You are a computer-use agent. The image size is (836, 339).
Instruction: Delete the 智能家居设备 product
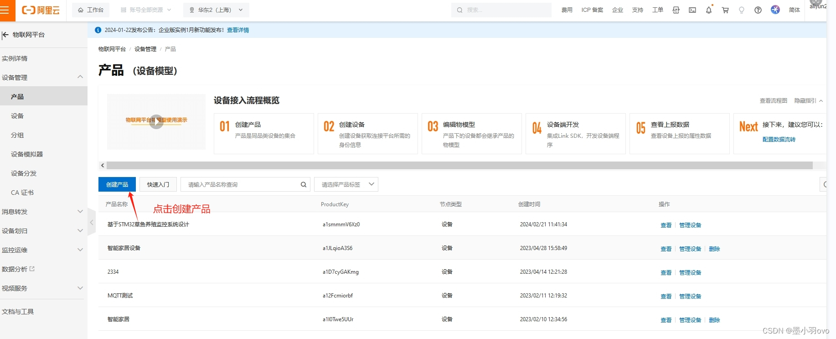pos(714,249)
